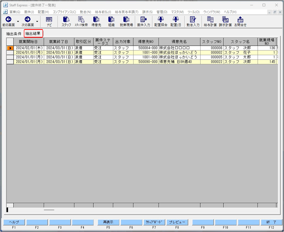Open the ナビ navigation icon
The image size is (284, 232).
click(x=49, y=19)
